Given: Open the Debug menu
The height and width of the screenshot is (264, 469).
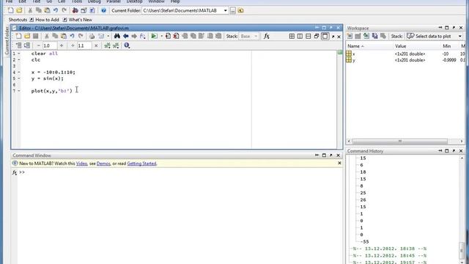Looking at the screenshot, I should [94, 1].
